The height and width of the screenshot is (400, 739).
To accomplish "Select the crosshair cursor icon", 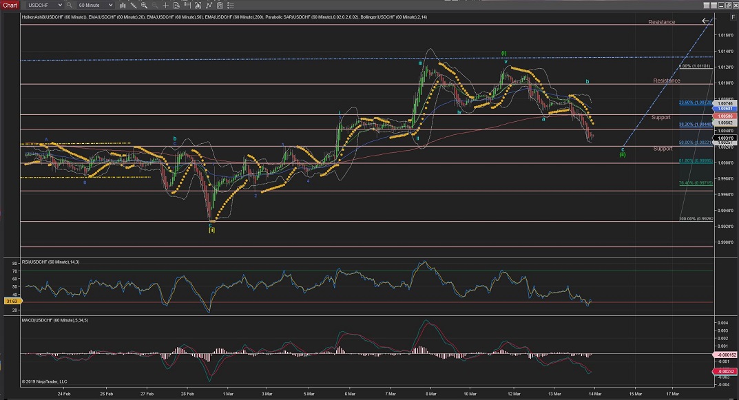I will click(x=166, y=6).
